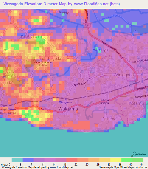This screenshot has height=169, width=148.
Task: Click the A24 road shield
Action: pos(87,26)
